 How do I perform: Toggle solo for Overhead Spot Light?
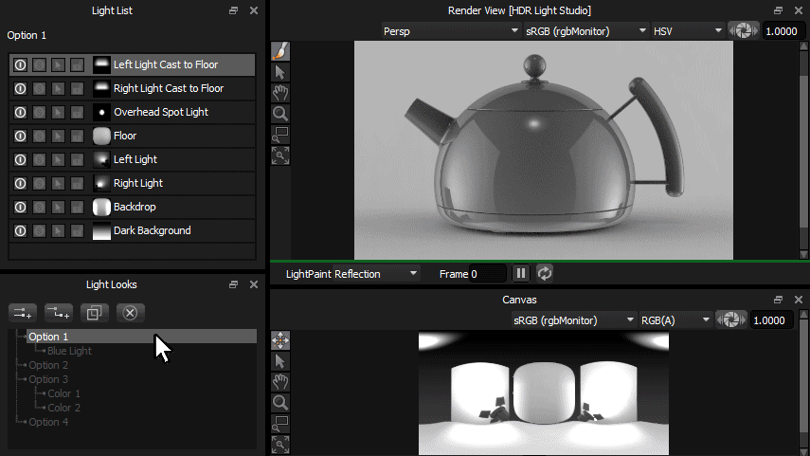click(39, 112)
